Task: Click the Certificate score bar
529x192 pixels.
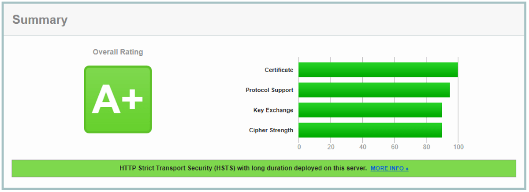Action: tap(378, 70)
